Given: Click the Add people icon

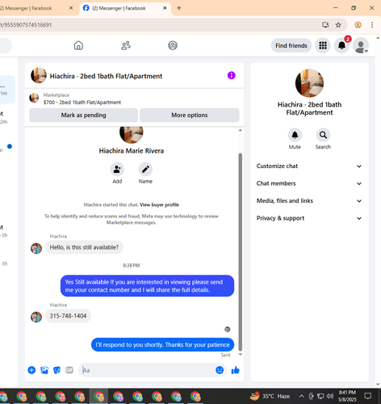Looking at the screenshot, I should click(x=117, y=170).
